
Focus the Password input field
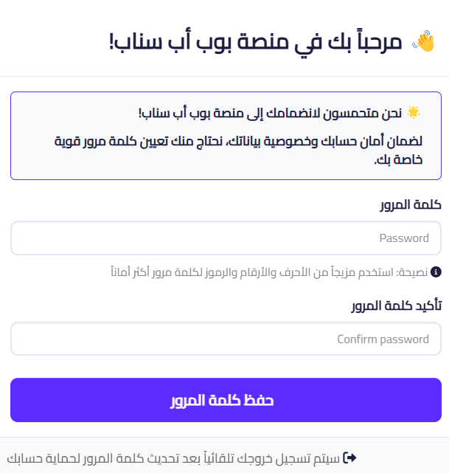point(226,238)
